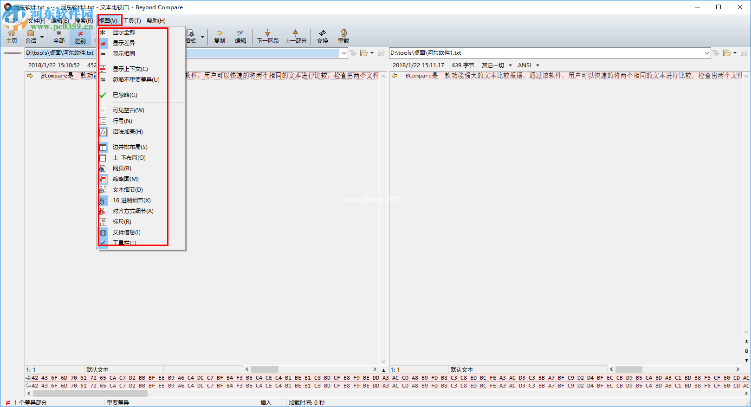Screen dimensions: 751x407
Task: Click the 交换 swap sides icon
Action: pos(323,37)
